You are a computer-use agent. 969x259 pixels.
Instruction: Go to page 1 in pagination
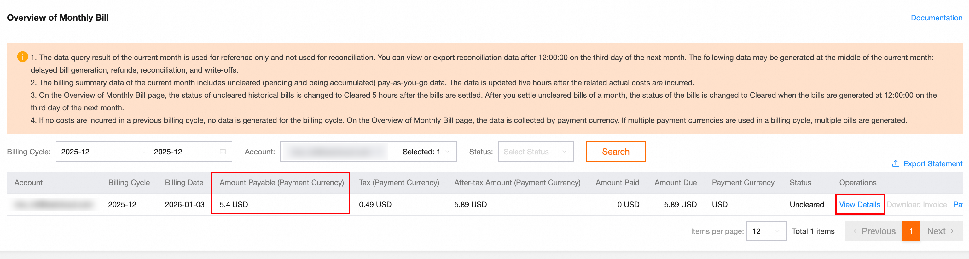pyautogui.click(x=911, y=231)
